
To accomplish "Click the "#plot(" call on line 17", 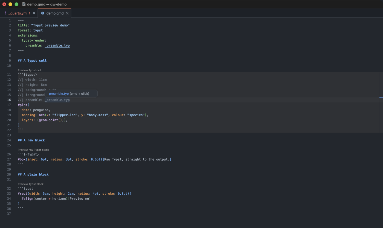I will [24, 105].
